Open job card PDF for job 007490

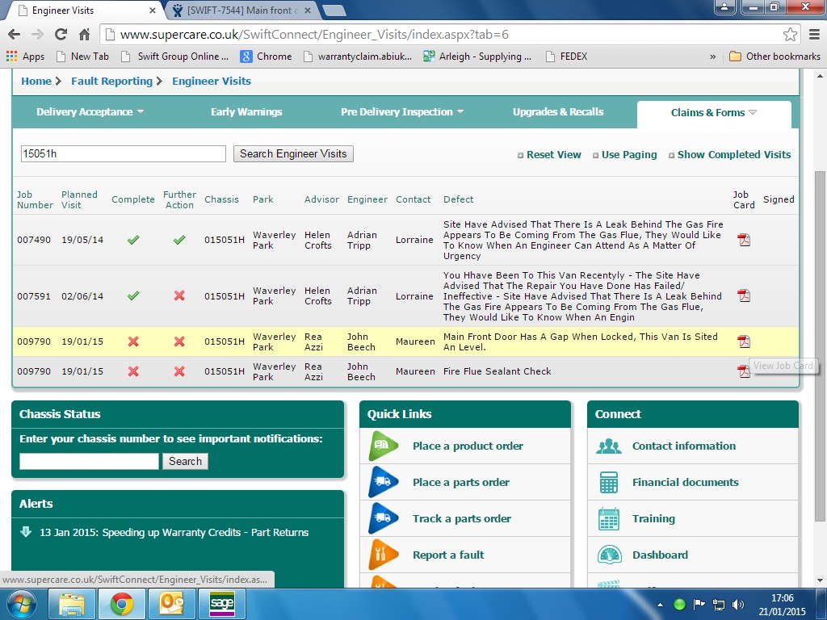[x=744, y=240]
